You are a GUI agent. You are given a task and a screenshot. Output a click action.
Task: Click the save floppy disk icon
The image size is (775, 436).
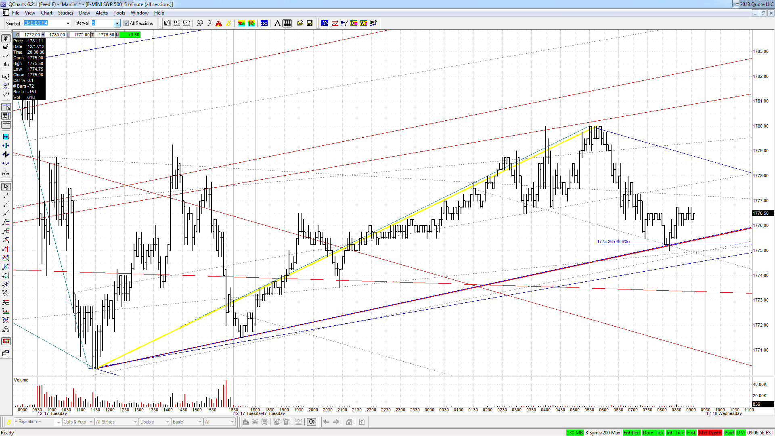coord(310,23)
